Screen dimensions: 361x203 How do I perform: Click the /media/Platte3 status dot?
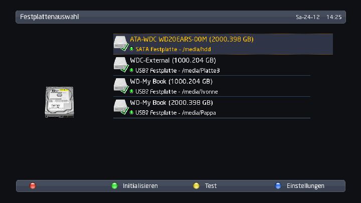point(131,71)
